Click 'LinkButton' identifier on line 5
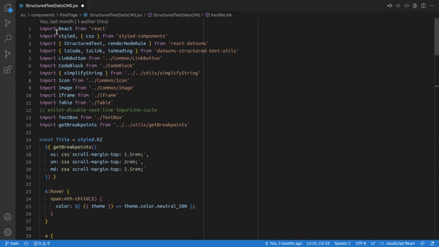Image resolution: width=439 pixels, height=247 pixels. click(72, 59)
